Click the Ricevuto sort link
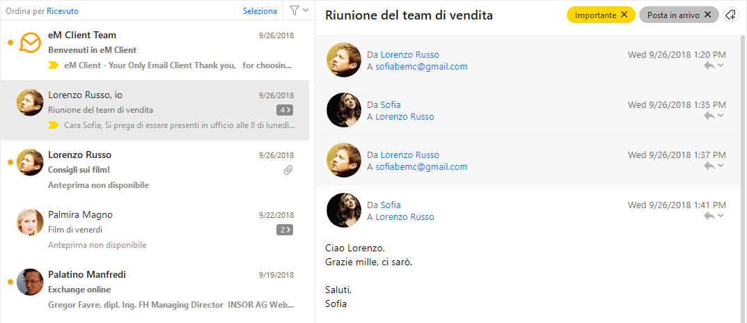 [63, 11]
